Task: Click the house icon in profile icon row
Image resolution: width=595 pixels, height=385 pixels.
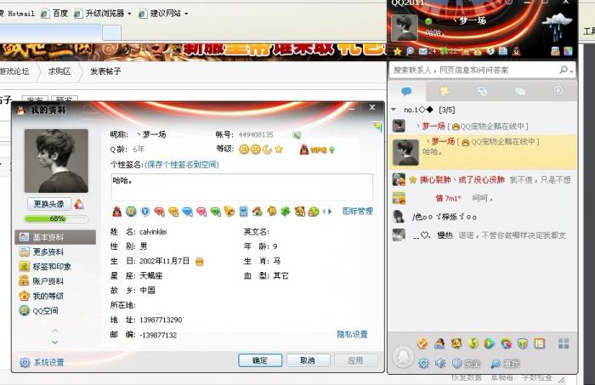Action: (x=258, y=212)
